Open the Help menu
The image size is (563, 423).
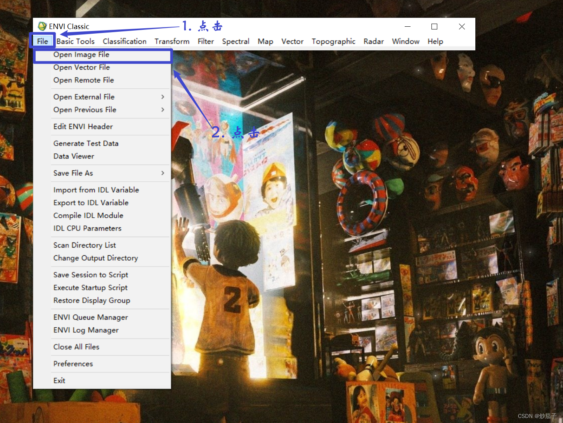[x=435, y=41]
